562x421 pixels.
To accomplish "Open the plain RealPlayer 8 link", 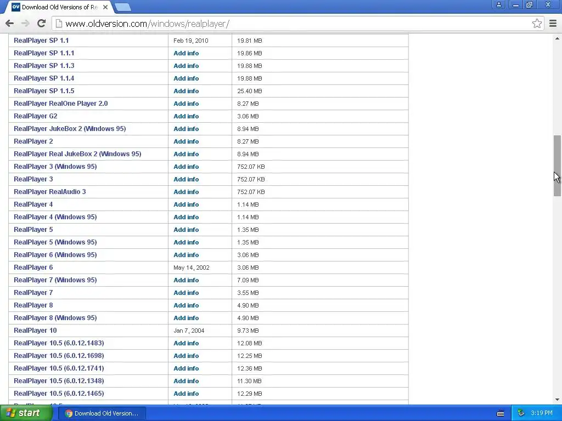I will [x=33, y=305].
